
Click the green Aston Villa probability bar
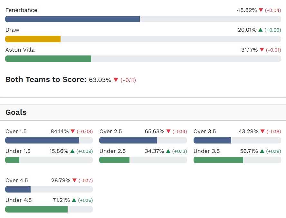48,59
